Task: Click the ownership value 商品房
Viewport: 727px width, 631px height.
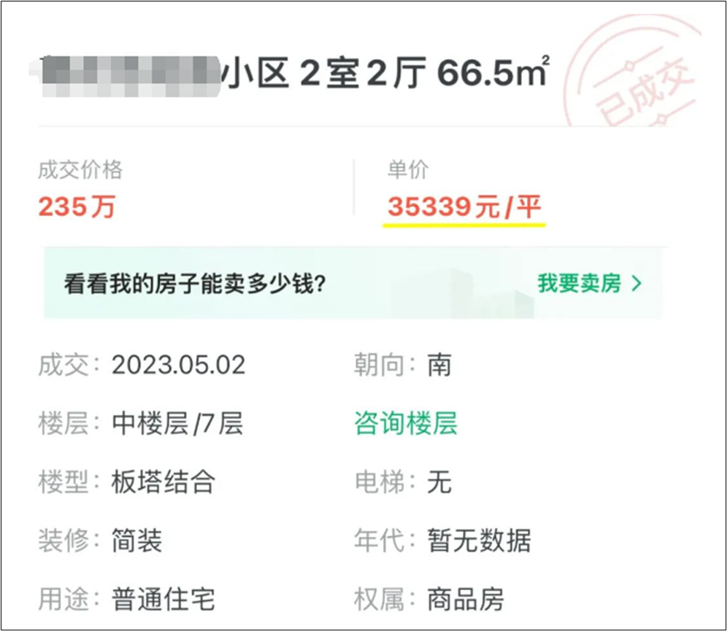Action: (466, 599)
